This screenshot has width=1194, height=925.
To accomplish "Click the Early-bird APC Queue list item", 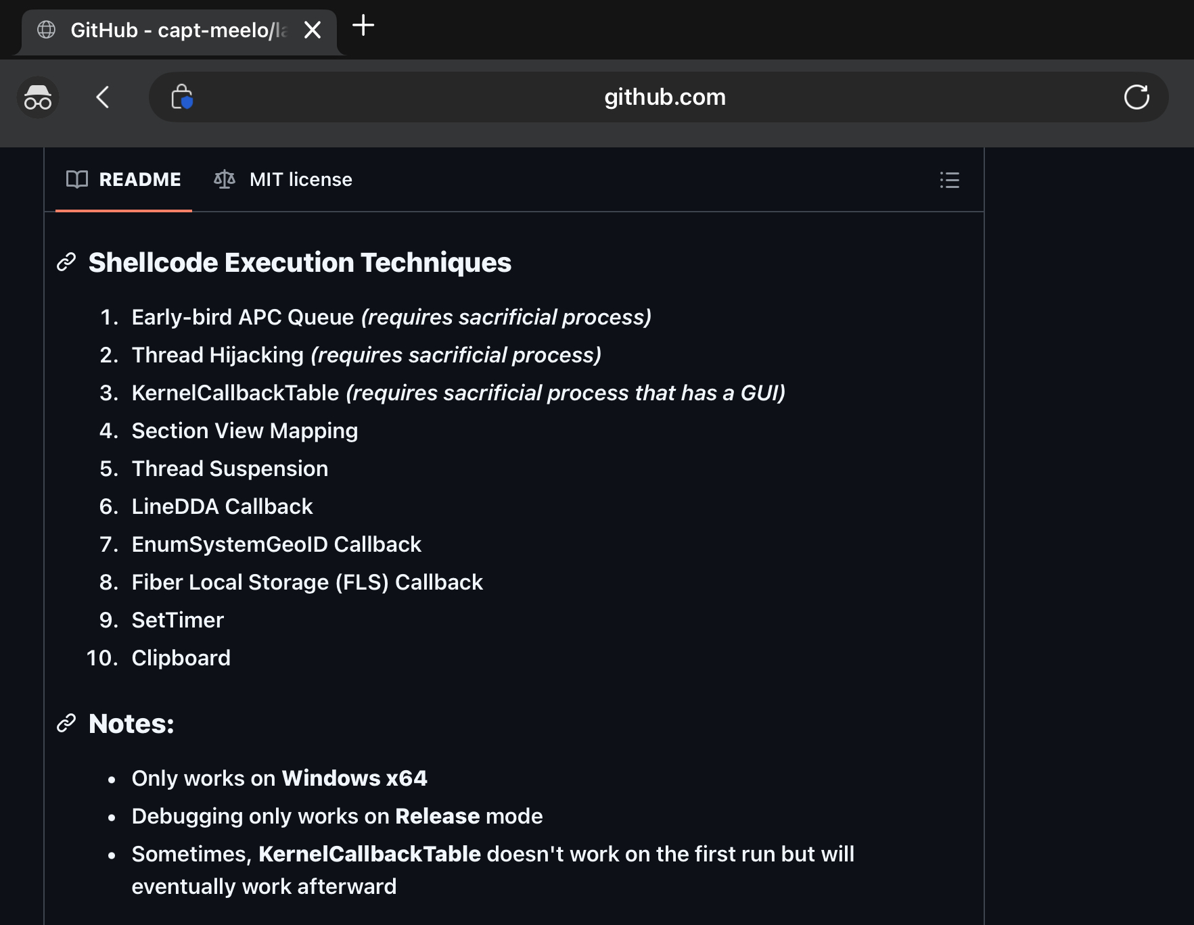I will [242, 317].
